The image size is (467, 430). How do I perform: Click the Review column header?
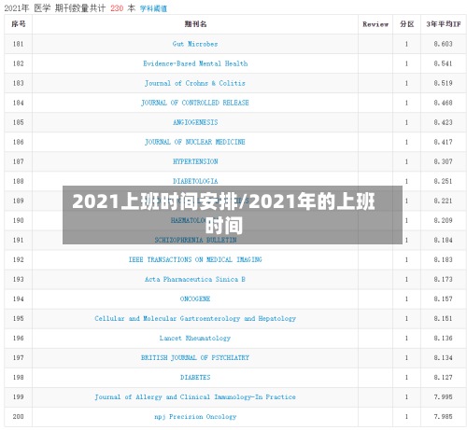point(375,24)
